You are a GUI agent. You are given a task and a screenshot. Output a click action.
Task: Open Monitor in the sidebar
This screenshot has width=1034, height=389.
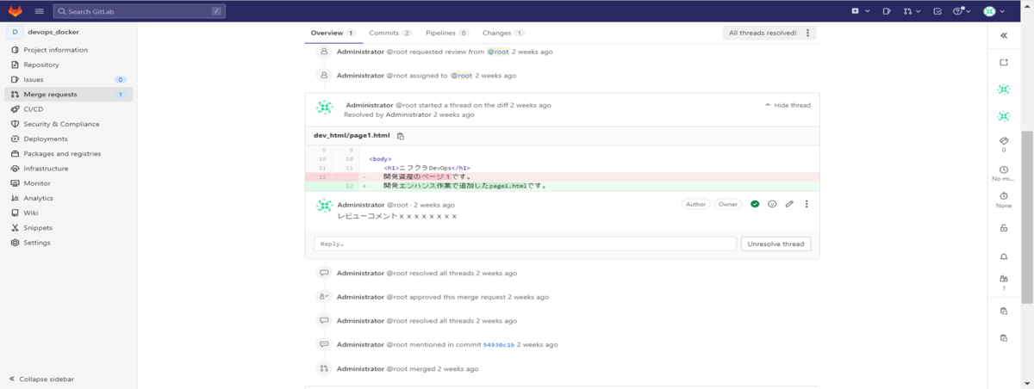[37, 183]
